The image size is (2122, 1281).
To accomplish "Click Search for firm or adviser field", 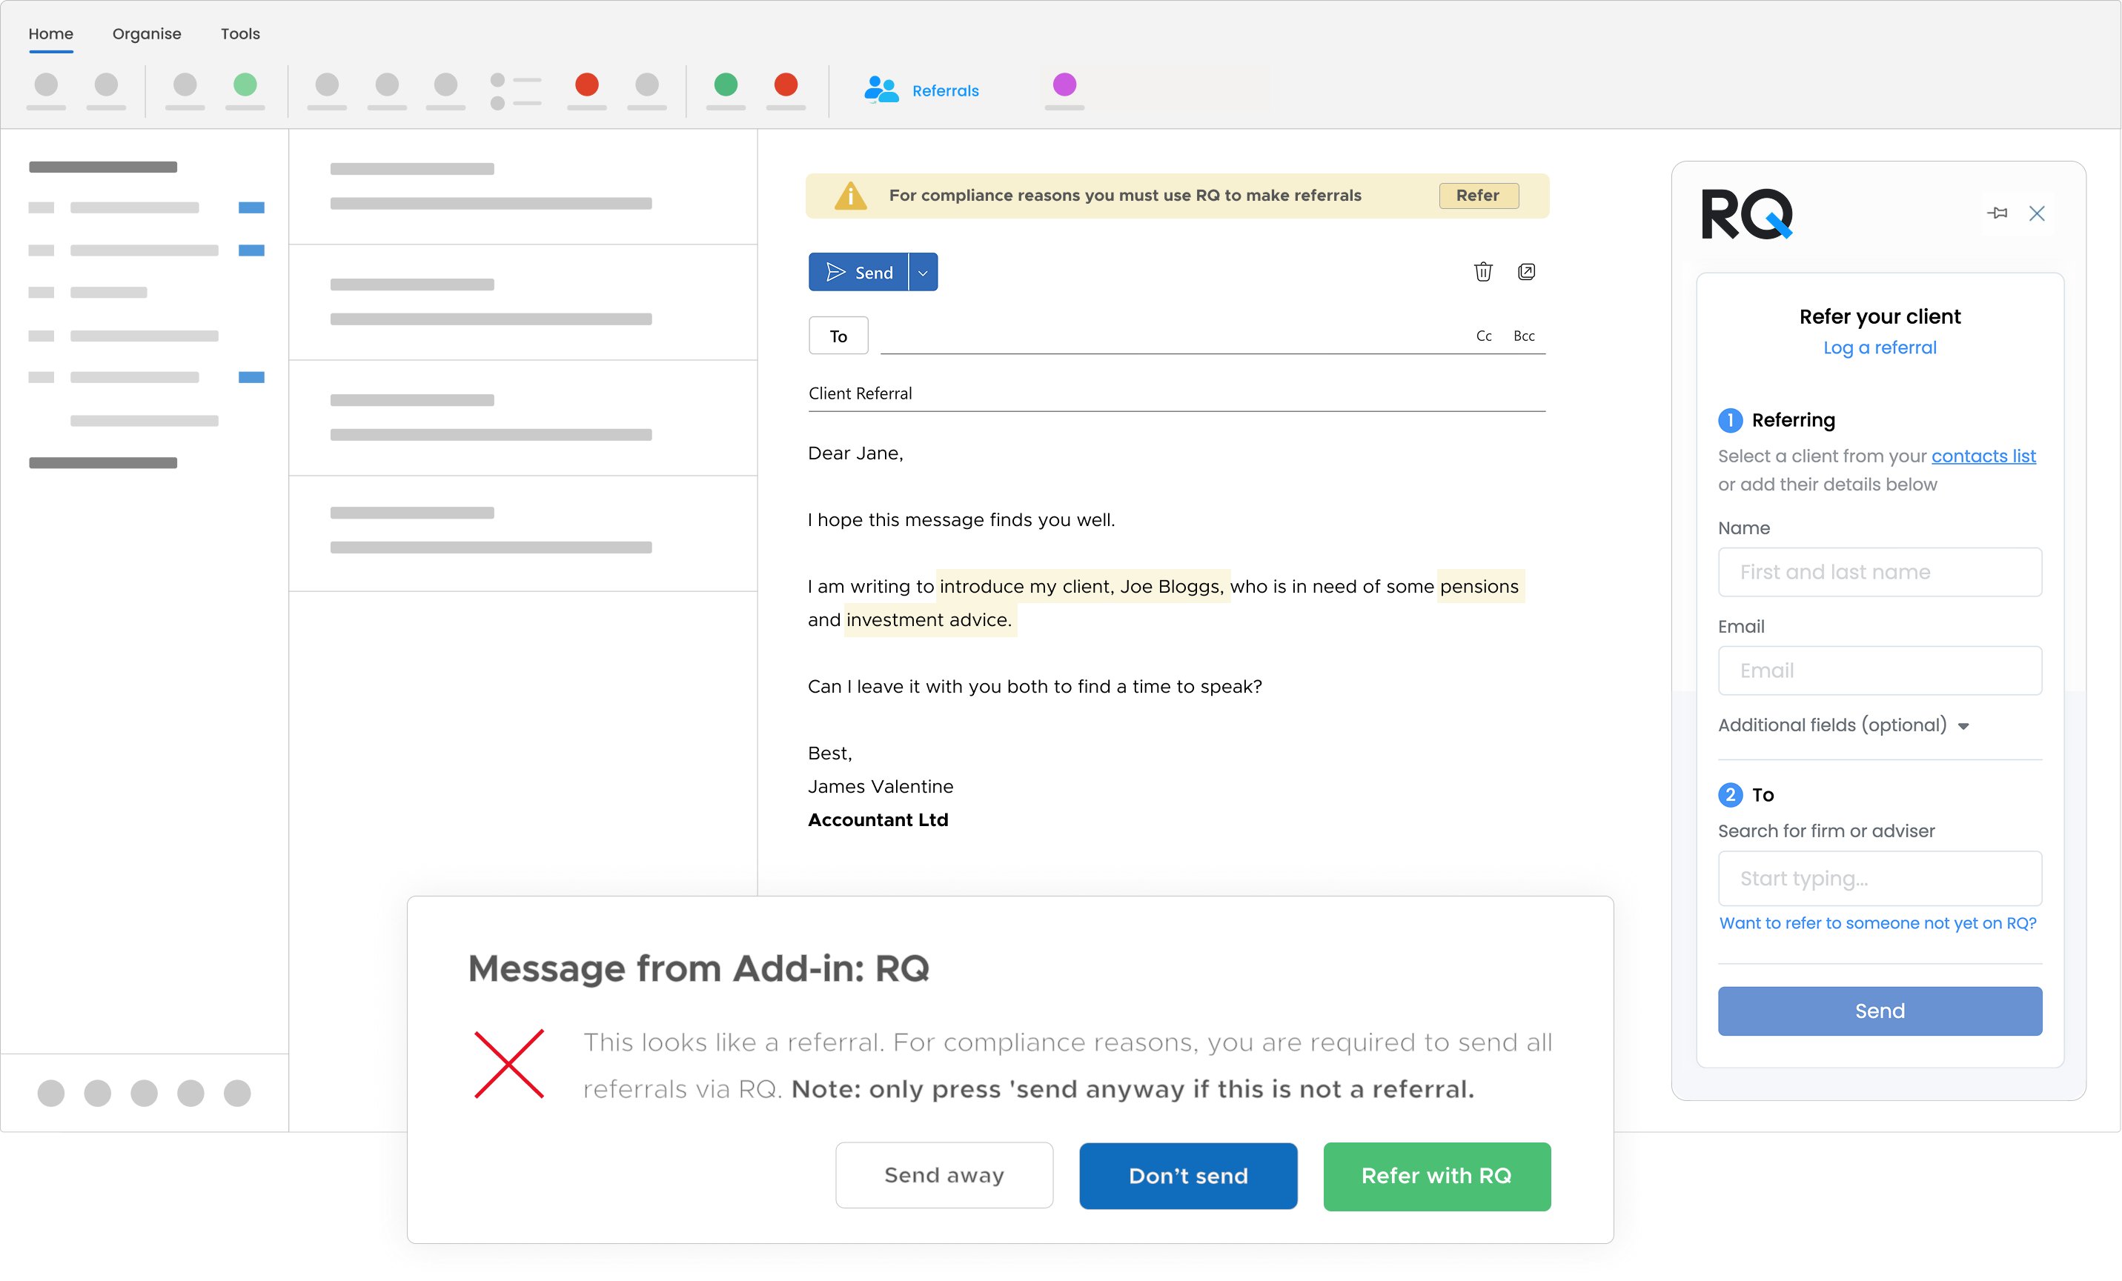I will pyautogui.click(x=1879, y=878).
